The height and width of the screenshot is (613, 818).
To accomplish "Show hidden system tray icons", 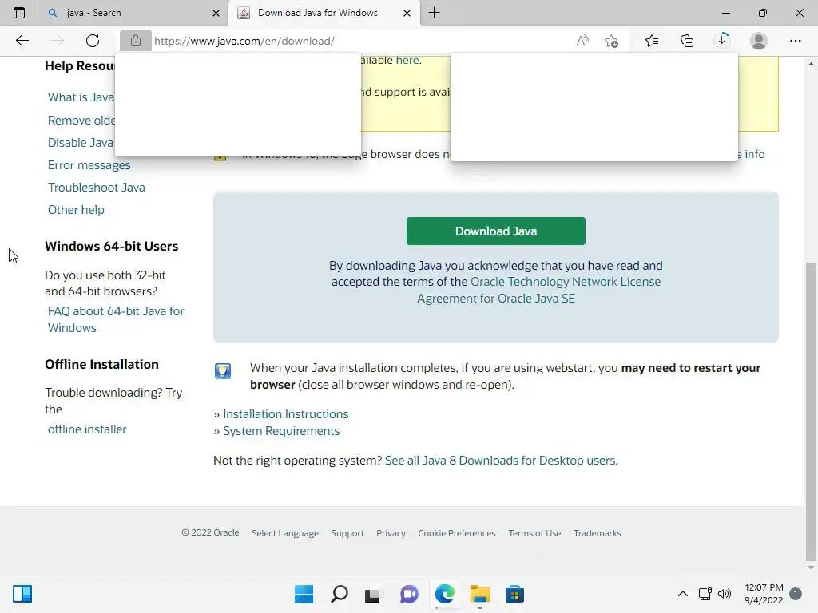I will (x=682, y=594).
